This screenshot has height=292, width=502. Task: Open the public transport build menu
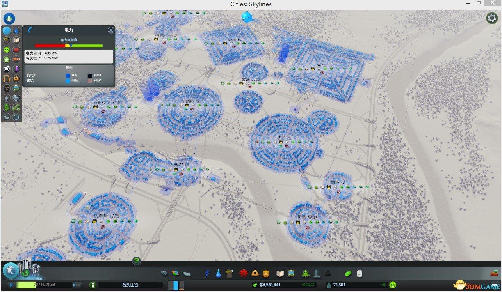tap(291, 274)
